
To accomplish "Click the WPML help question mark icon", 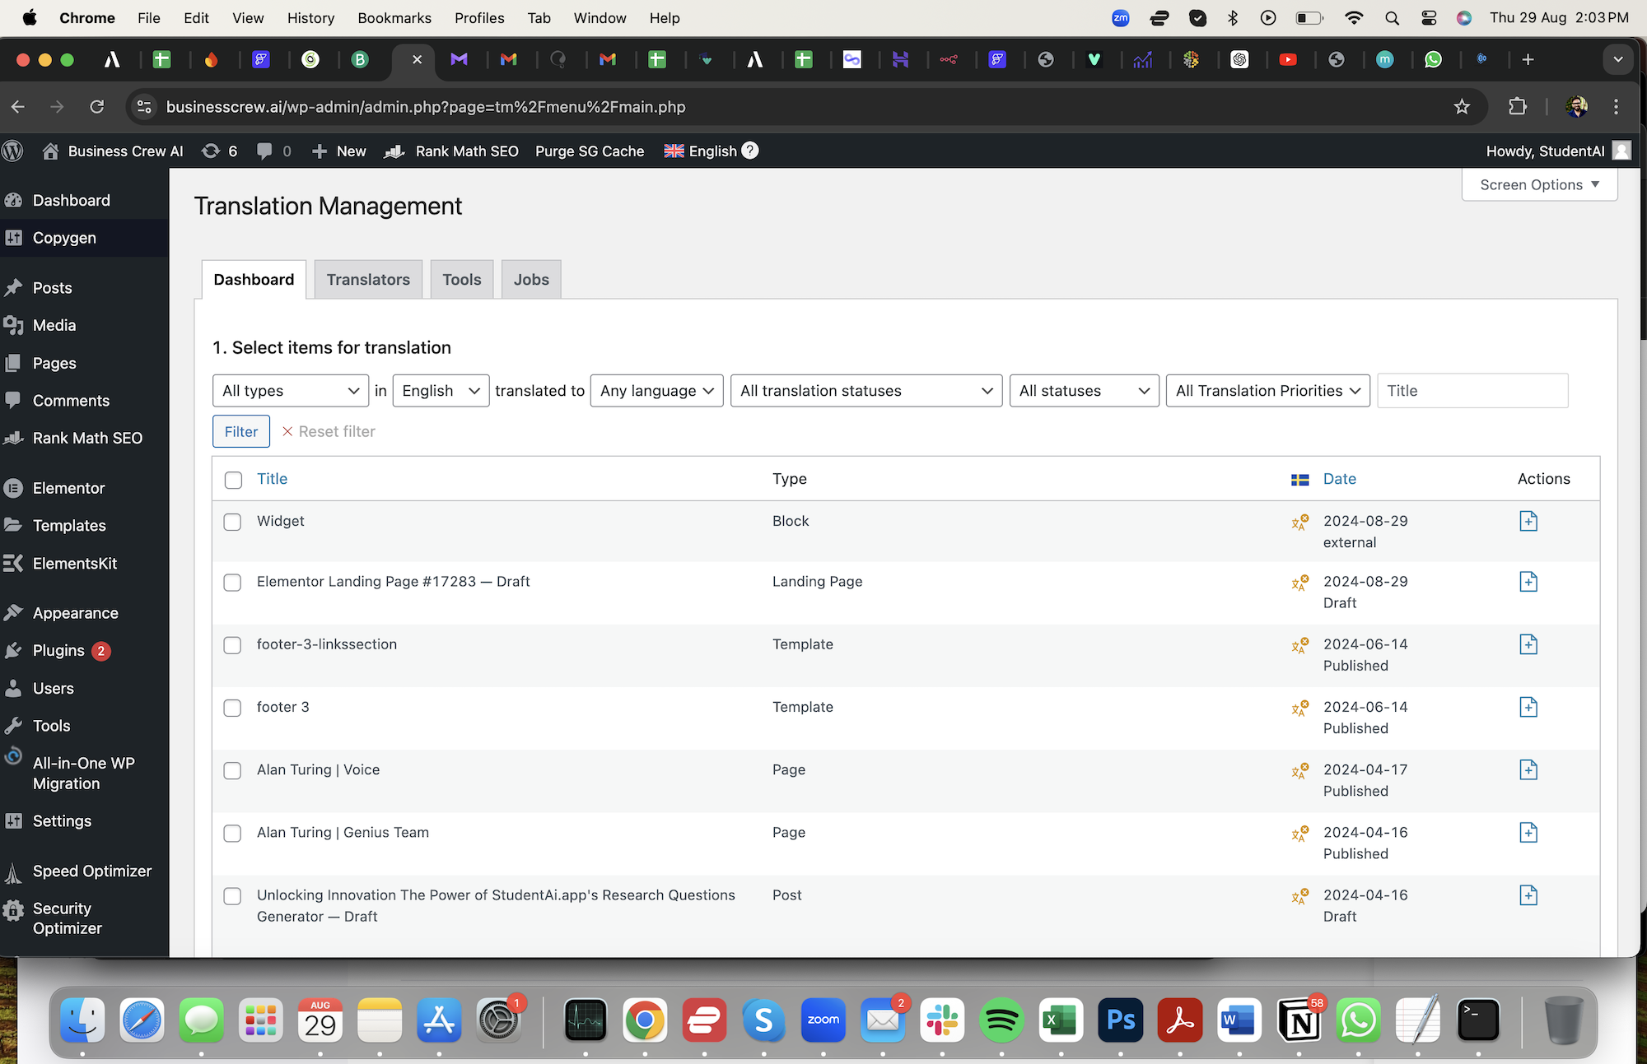I will click(749, 151).
